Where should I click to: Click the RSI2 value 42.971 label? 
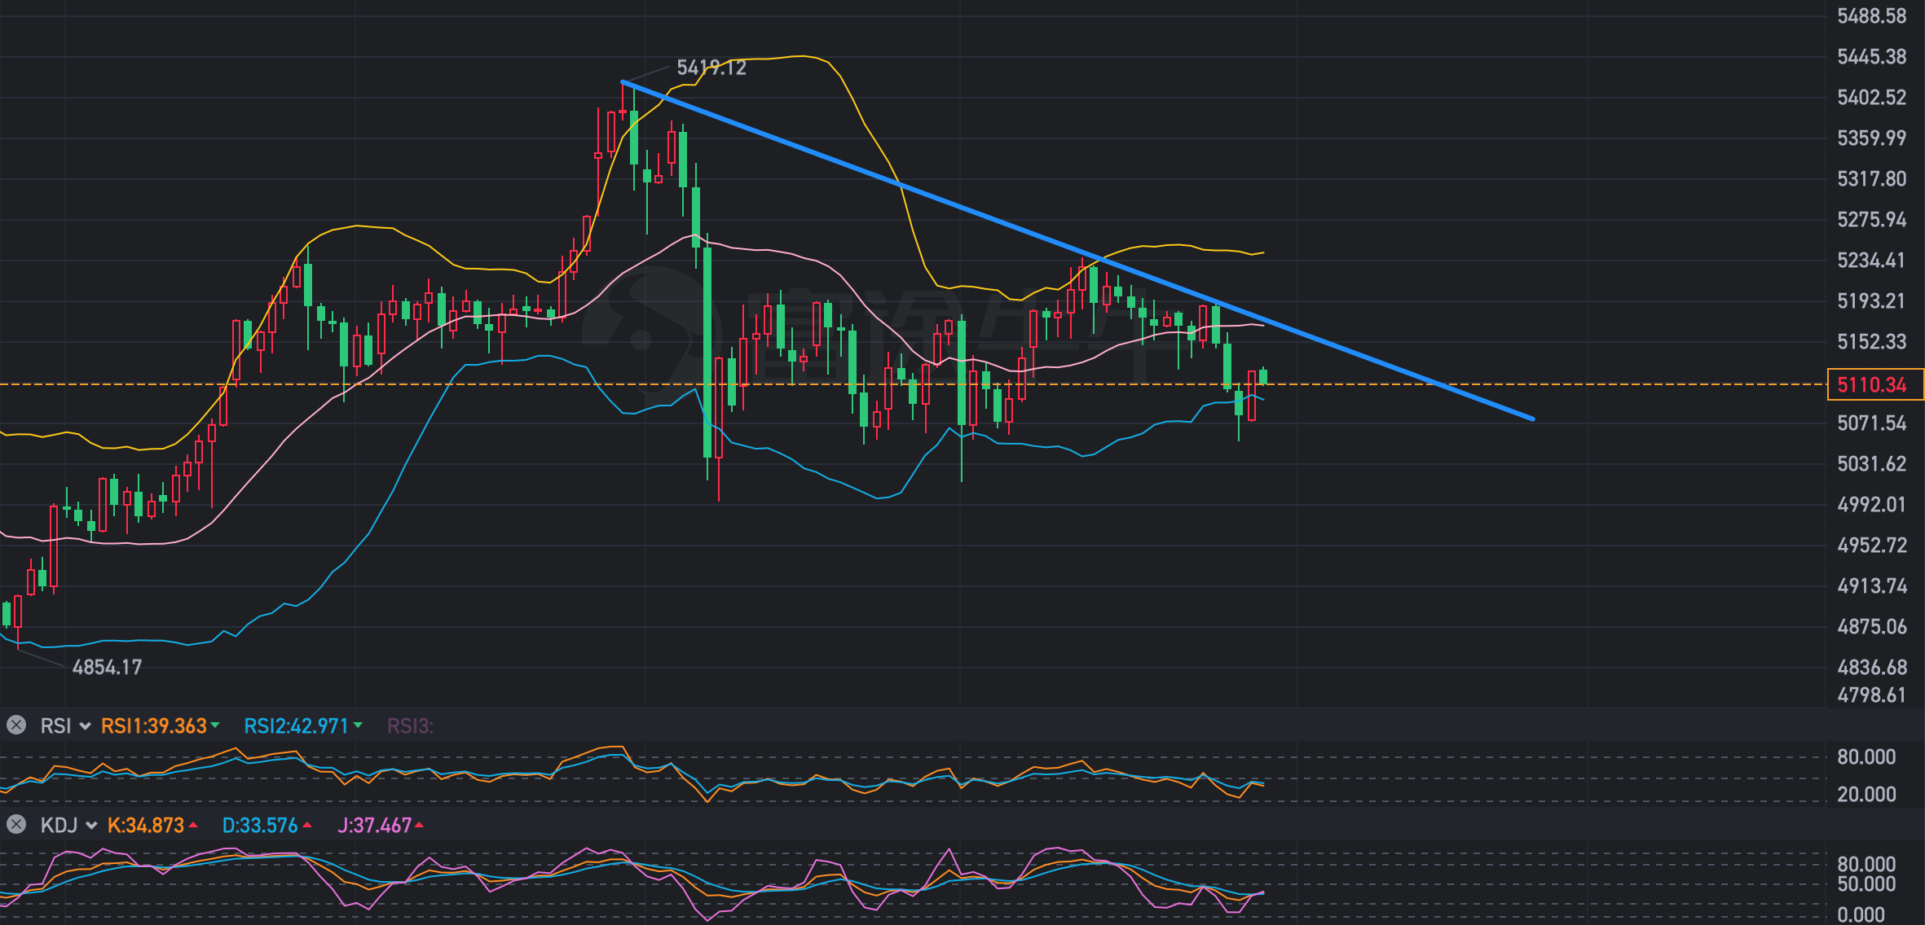[296, 726]
